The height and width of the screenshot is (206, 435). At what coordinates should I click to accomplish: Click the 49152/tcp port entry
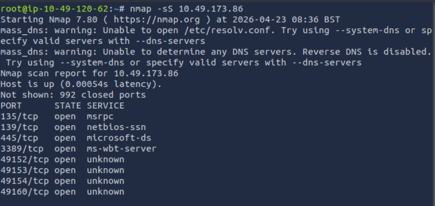pyautogui.click(x=24, y=160)
